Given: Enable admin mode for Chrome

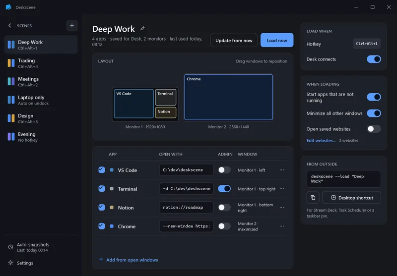Looking at the screenshot, I should [x=224, y=226].
